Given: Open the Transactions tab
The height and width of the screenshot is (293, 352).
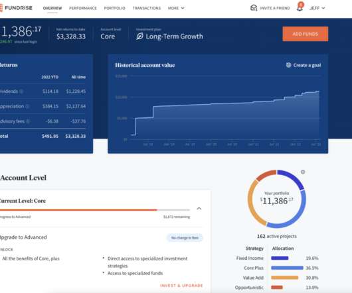Looking at the screenshot, I should pos(147,8).
